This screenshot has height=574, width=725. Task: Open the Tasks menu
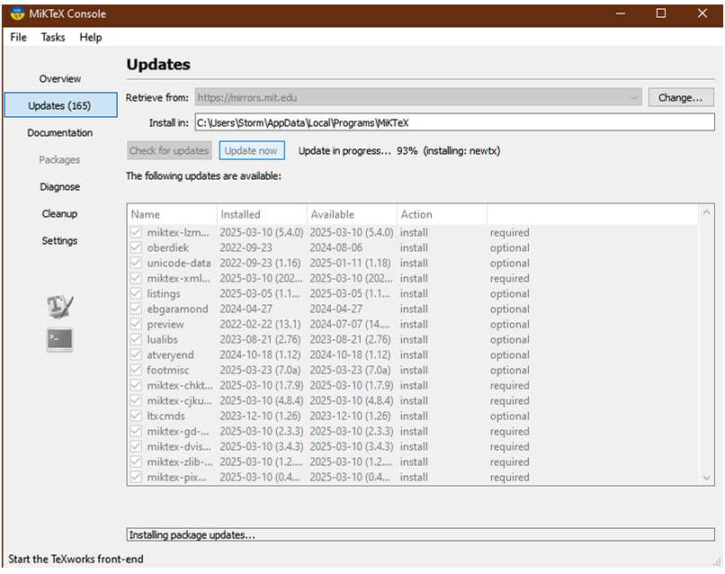click(53, 37)
